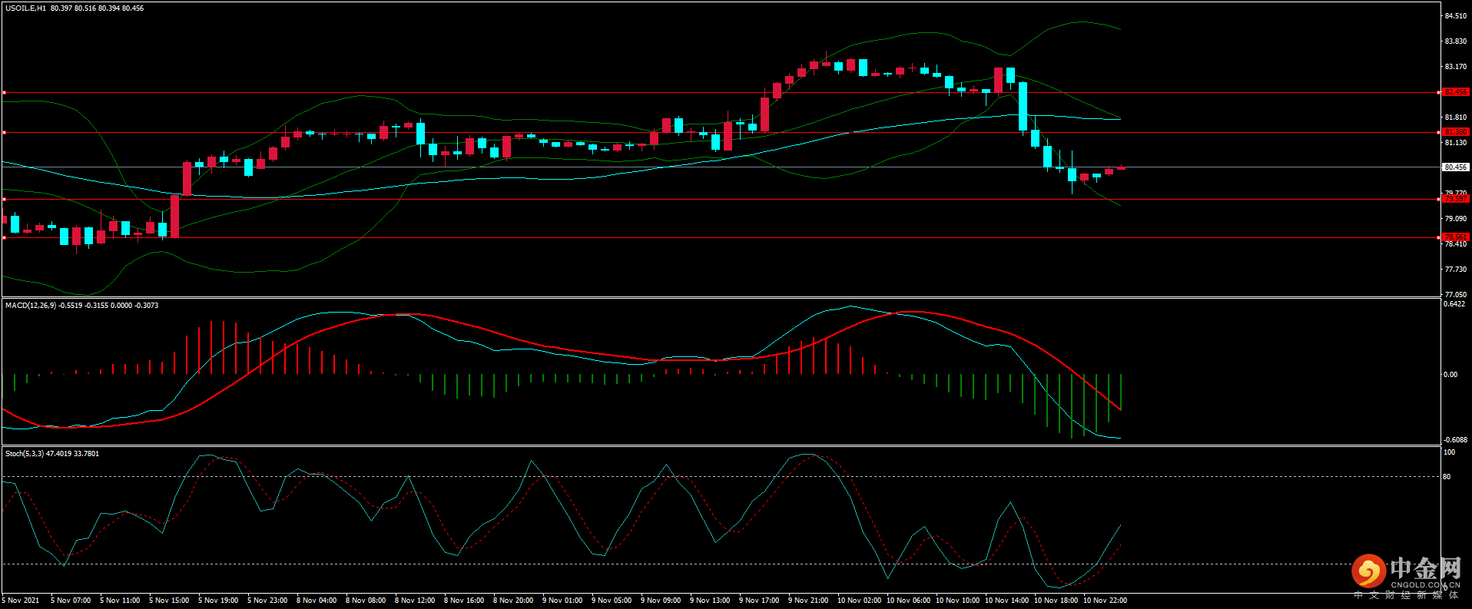Click the 10 Nov 02:00 time label
The width and height of the screenshot is (1472, 609).
(x=859, y=601)
